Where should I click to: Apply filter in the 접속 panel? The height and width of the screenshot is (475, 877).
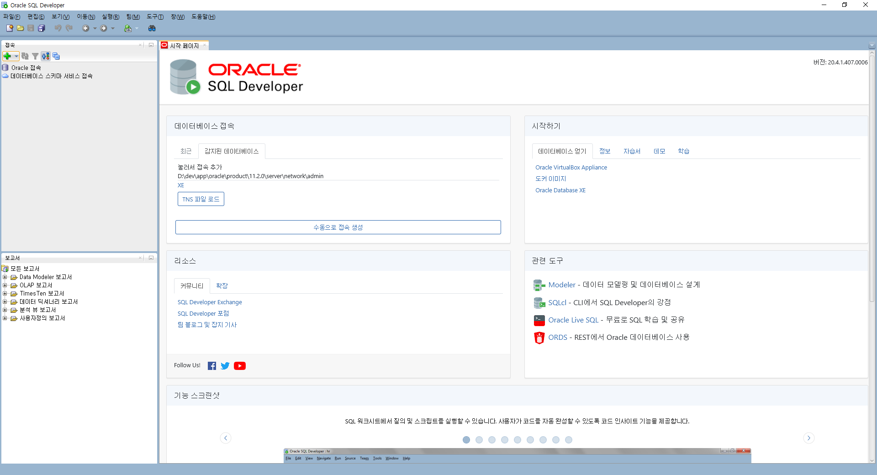pyautogui.click(x=35, y=56)
